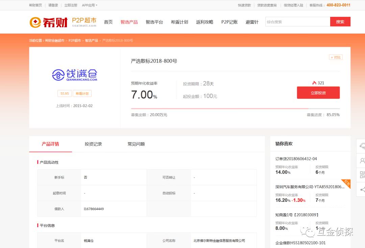Click the 起投金额：100元 text
This screenshot has width=365, height=248.
(x=200, y=96)
